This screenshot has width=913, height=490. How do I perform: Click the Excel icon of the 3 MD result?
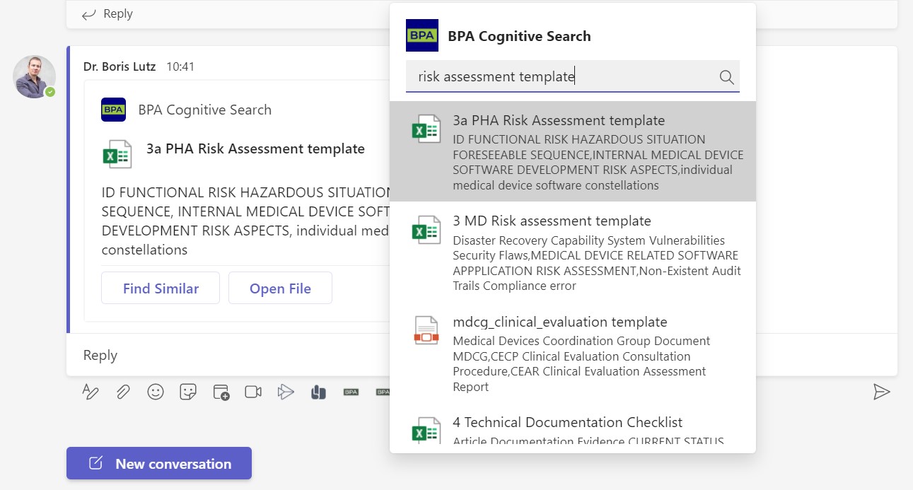pos(426,230)
